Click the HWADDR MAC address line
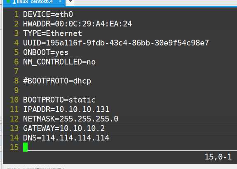 [x=77, y=24]
